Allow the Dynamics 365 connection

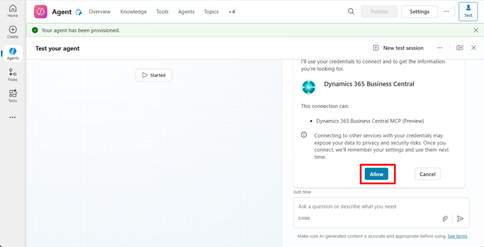376,174
